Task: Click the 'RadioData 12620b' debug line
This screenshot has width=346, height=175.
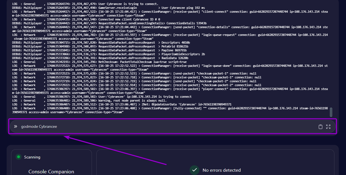Action: click(144, 58)
